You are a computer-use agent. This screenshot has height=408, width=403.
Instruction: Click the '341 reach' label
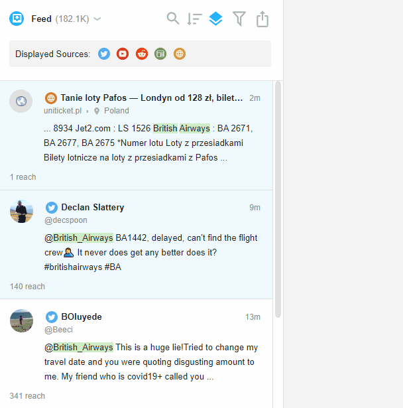[x=27, y=396]
